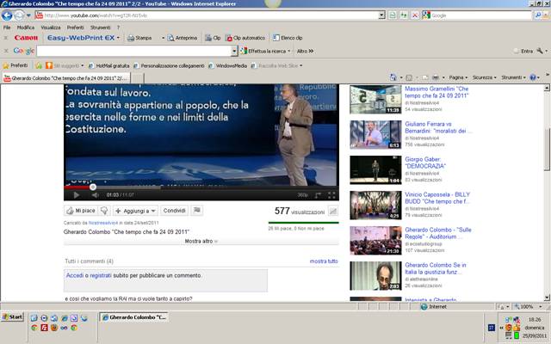This screenshot has height=344, width=551.
Task: Open a new blank tab
Action: pos(137,78)
